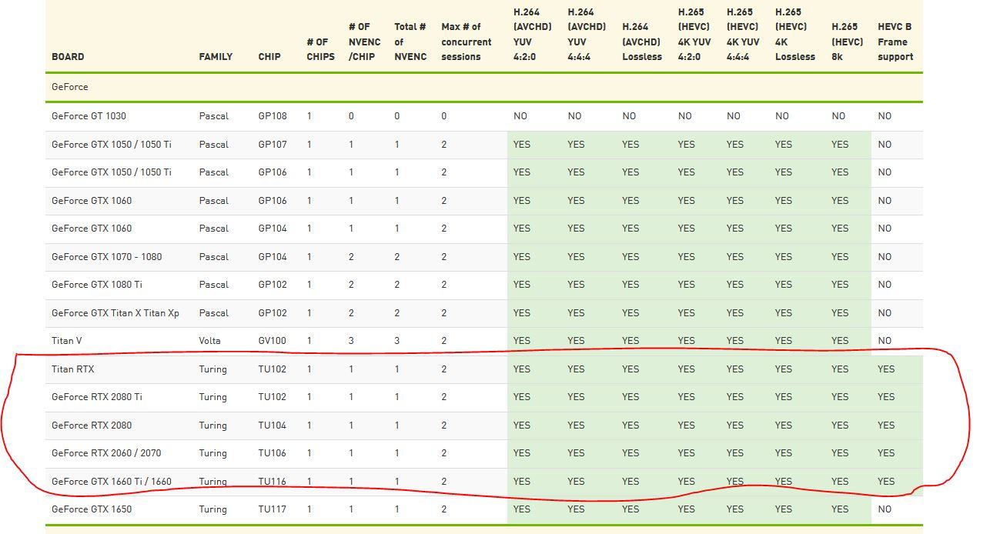Select the 'GeForce GTX 1650' board cell
Screen dimensions: 1000x534
(92, 509)
